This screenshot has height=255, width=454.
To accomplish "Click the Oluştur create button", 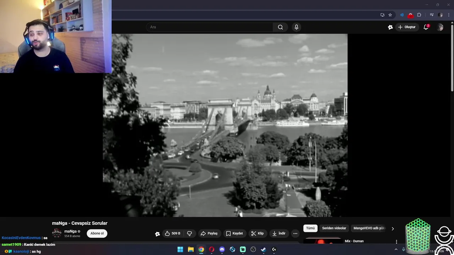I will (x=406, y=27).
